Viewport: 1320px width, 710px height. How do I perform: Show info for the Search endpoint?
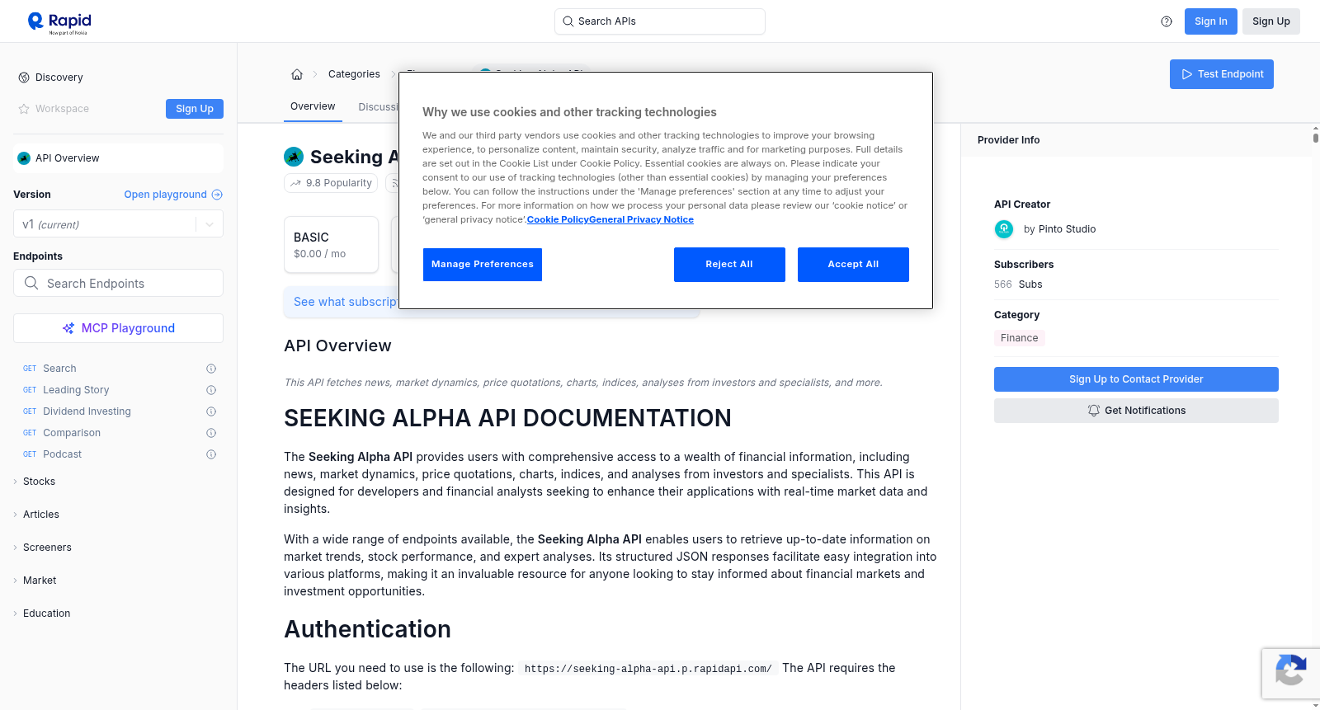(211, 369)
